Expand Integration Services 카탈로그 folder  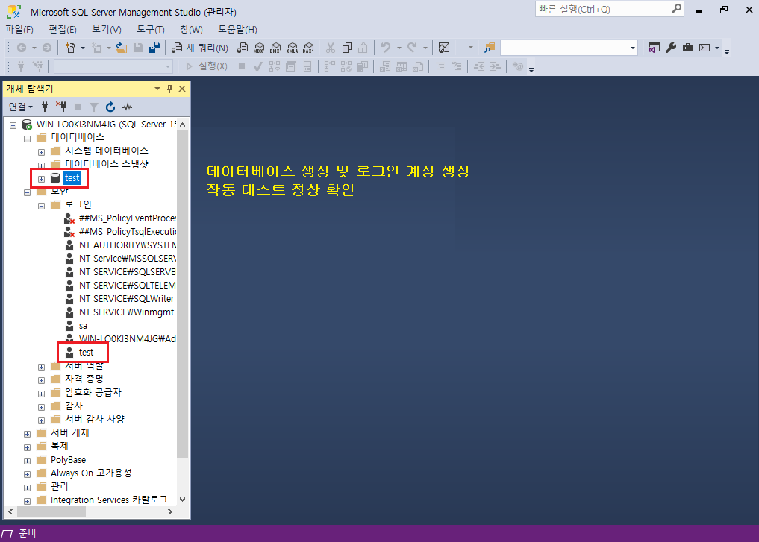pos(27,502)
